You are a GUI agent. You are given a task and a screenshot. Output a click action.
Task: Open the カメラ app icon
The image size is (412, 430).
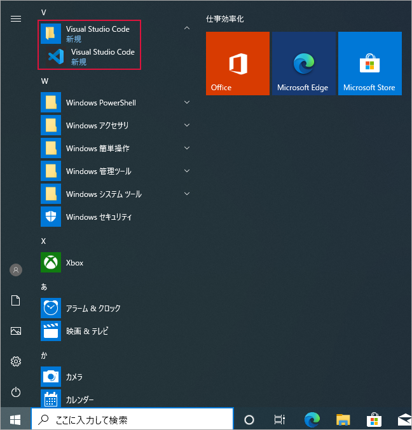(x=51, y=377)
